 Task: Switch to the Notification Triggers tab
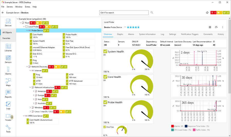pos(190,34)
